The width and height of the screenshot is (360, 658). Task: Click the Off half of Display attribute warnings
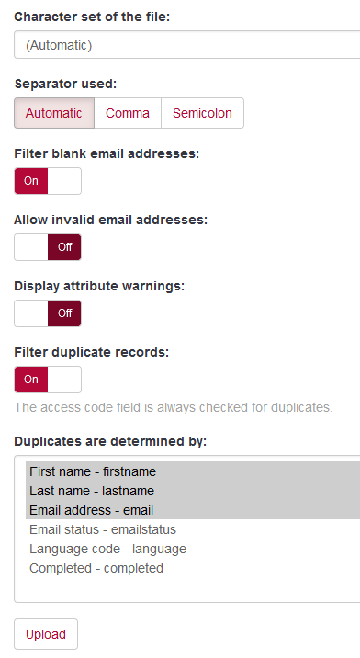[64, 313]
